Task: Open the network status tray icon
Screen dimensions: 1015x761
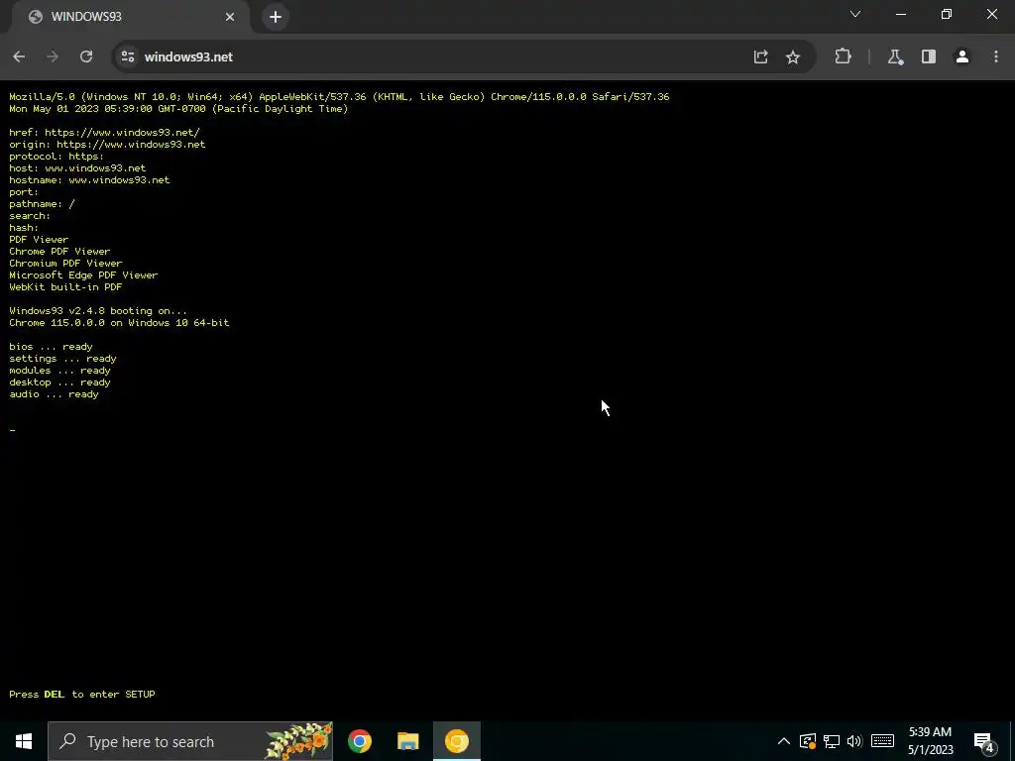Action: pyautogui.click(x=832, y=741)
